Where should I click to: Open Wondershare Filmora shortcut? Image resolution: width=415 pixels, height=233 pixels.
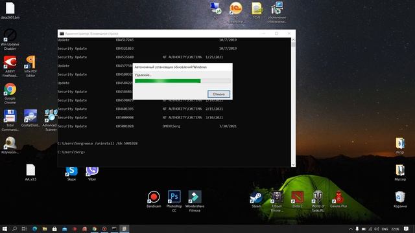point(195,201)
